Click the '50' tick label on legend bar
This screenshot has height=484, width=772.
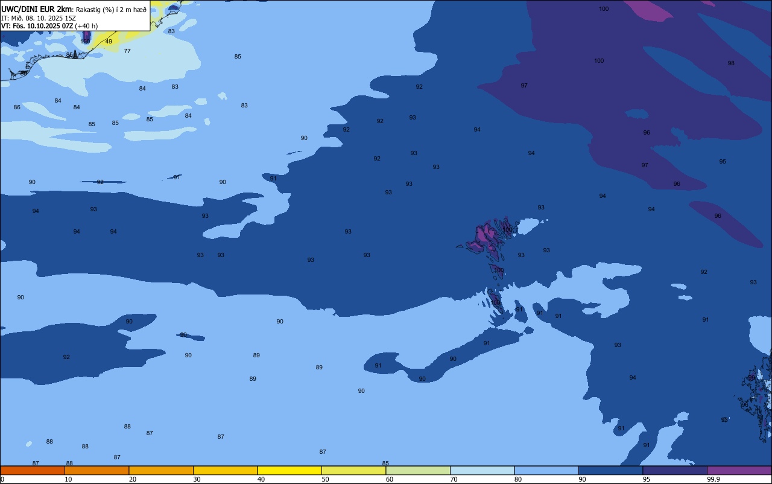pos(325,479)
